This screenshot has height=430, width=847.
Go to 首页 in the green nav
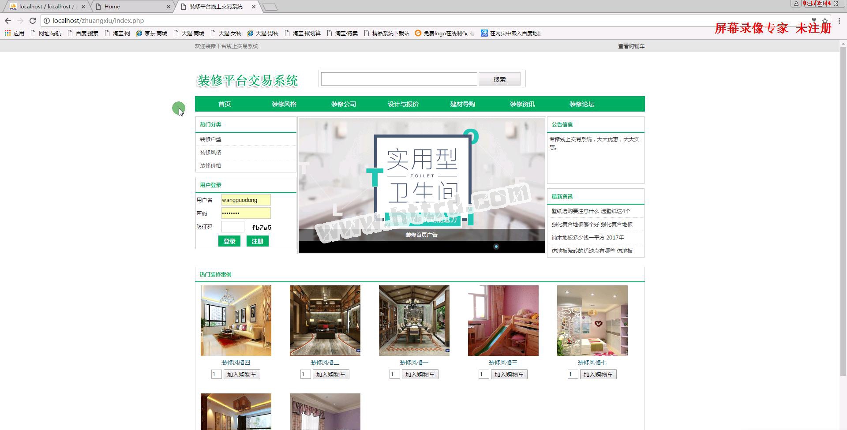point(225,104)
